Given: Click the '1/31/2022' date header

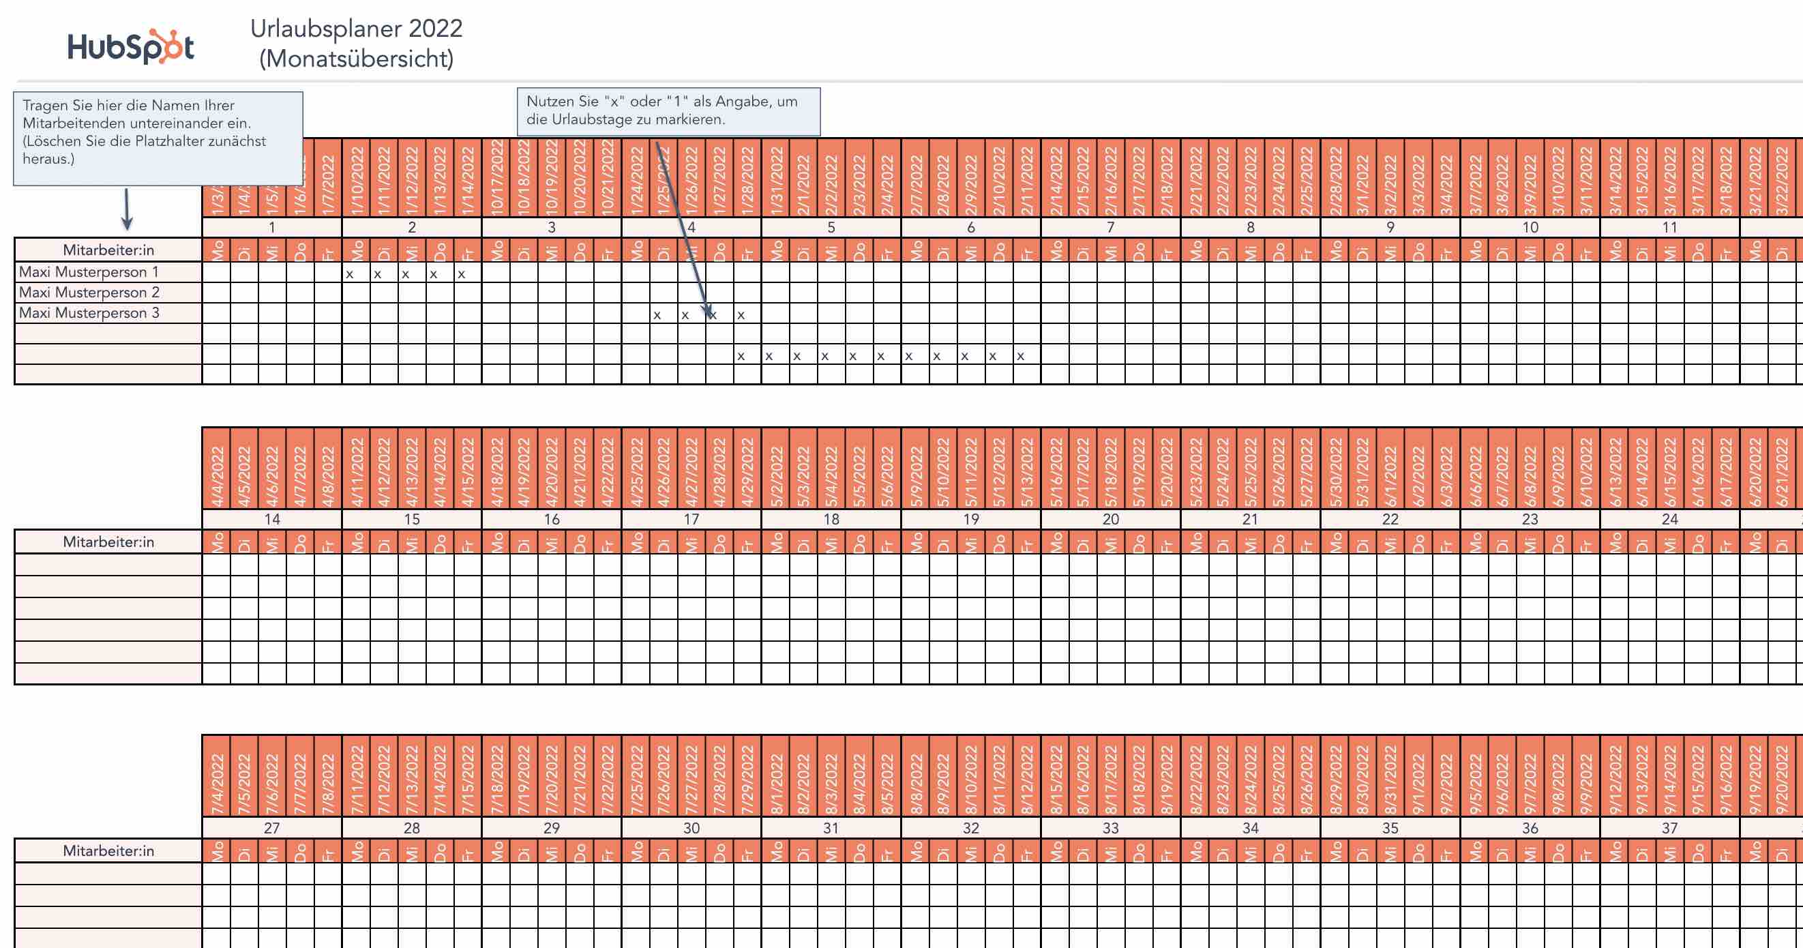Looking at the screenshot, I should (775, 178).
